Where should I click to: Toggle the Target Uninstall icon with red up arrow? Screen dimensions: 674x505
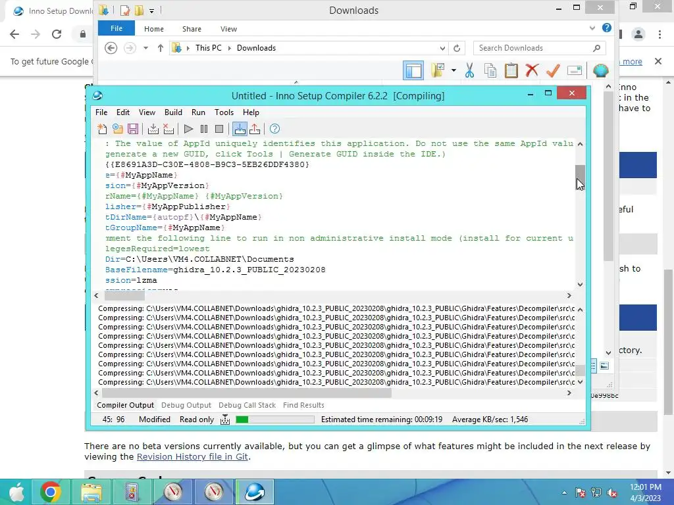255,129
